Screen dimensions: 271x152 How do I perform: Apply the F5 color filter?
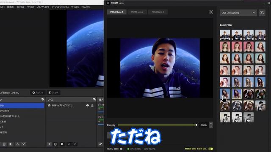[249, 106]
